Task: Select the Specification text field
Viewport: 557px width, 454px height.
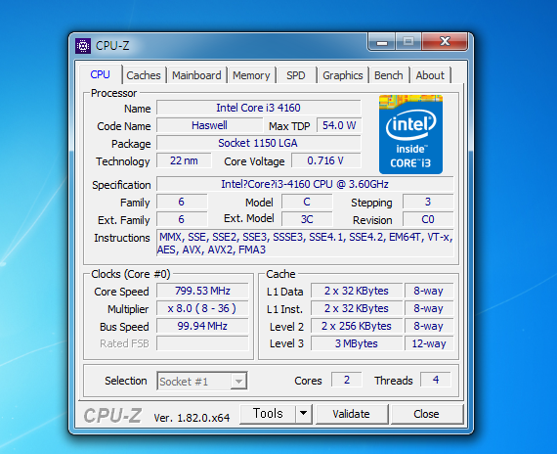Action: pos(305,184)
